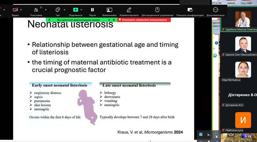The width and height of the screenshot is (257, 142).
Task: Pause screen sharing with Пауза button
Action: [x=93, y=10]
